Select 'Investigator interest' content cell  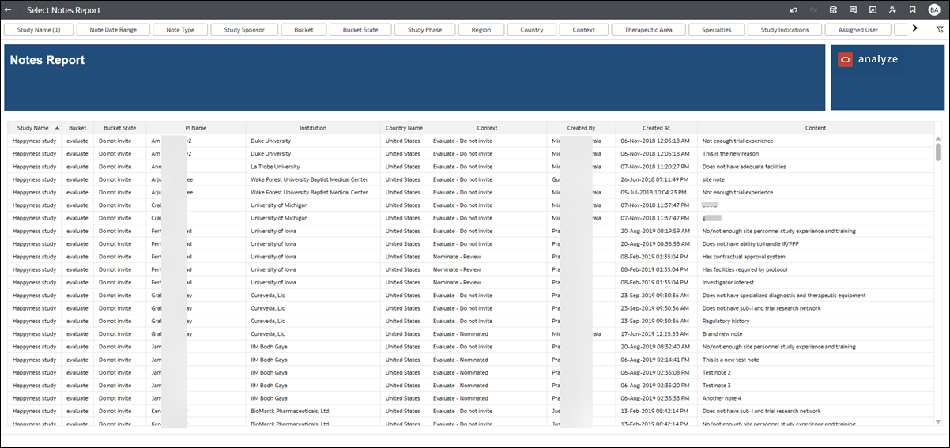(x=816, y=282)
